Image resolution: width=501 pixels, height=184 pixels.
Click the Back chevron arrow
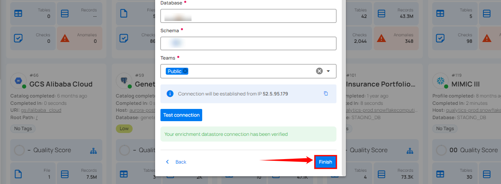point(167,162)
